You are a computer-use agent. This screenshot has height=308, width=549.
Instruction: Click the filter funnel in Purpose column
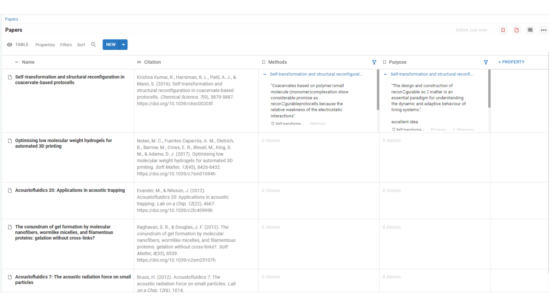[x=486, y=62]
